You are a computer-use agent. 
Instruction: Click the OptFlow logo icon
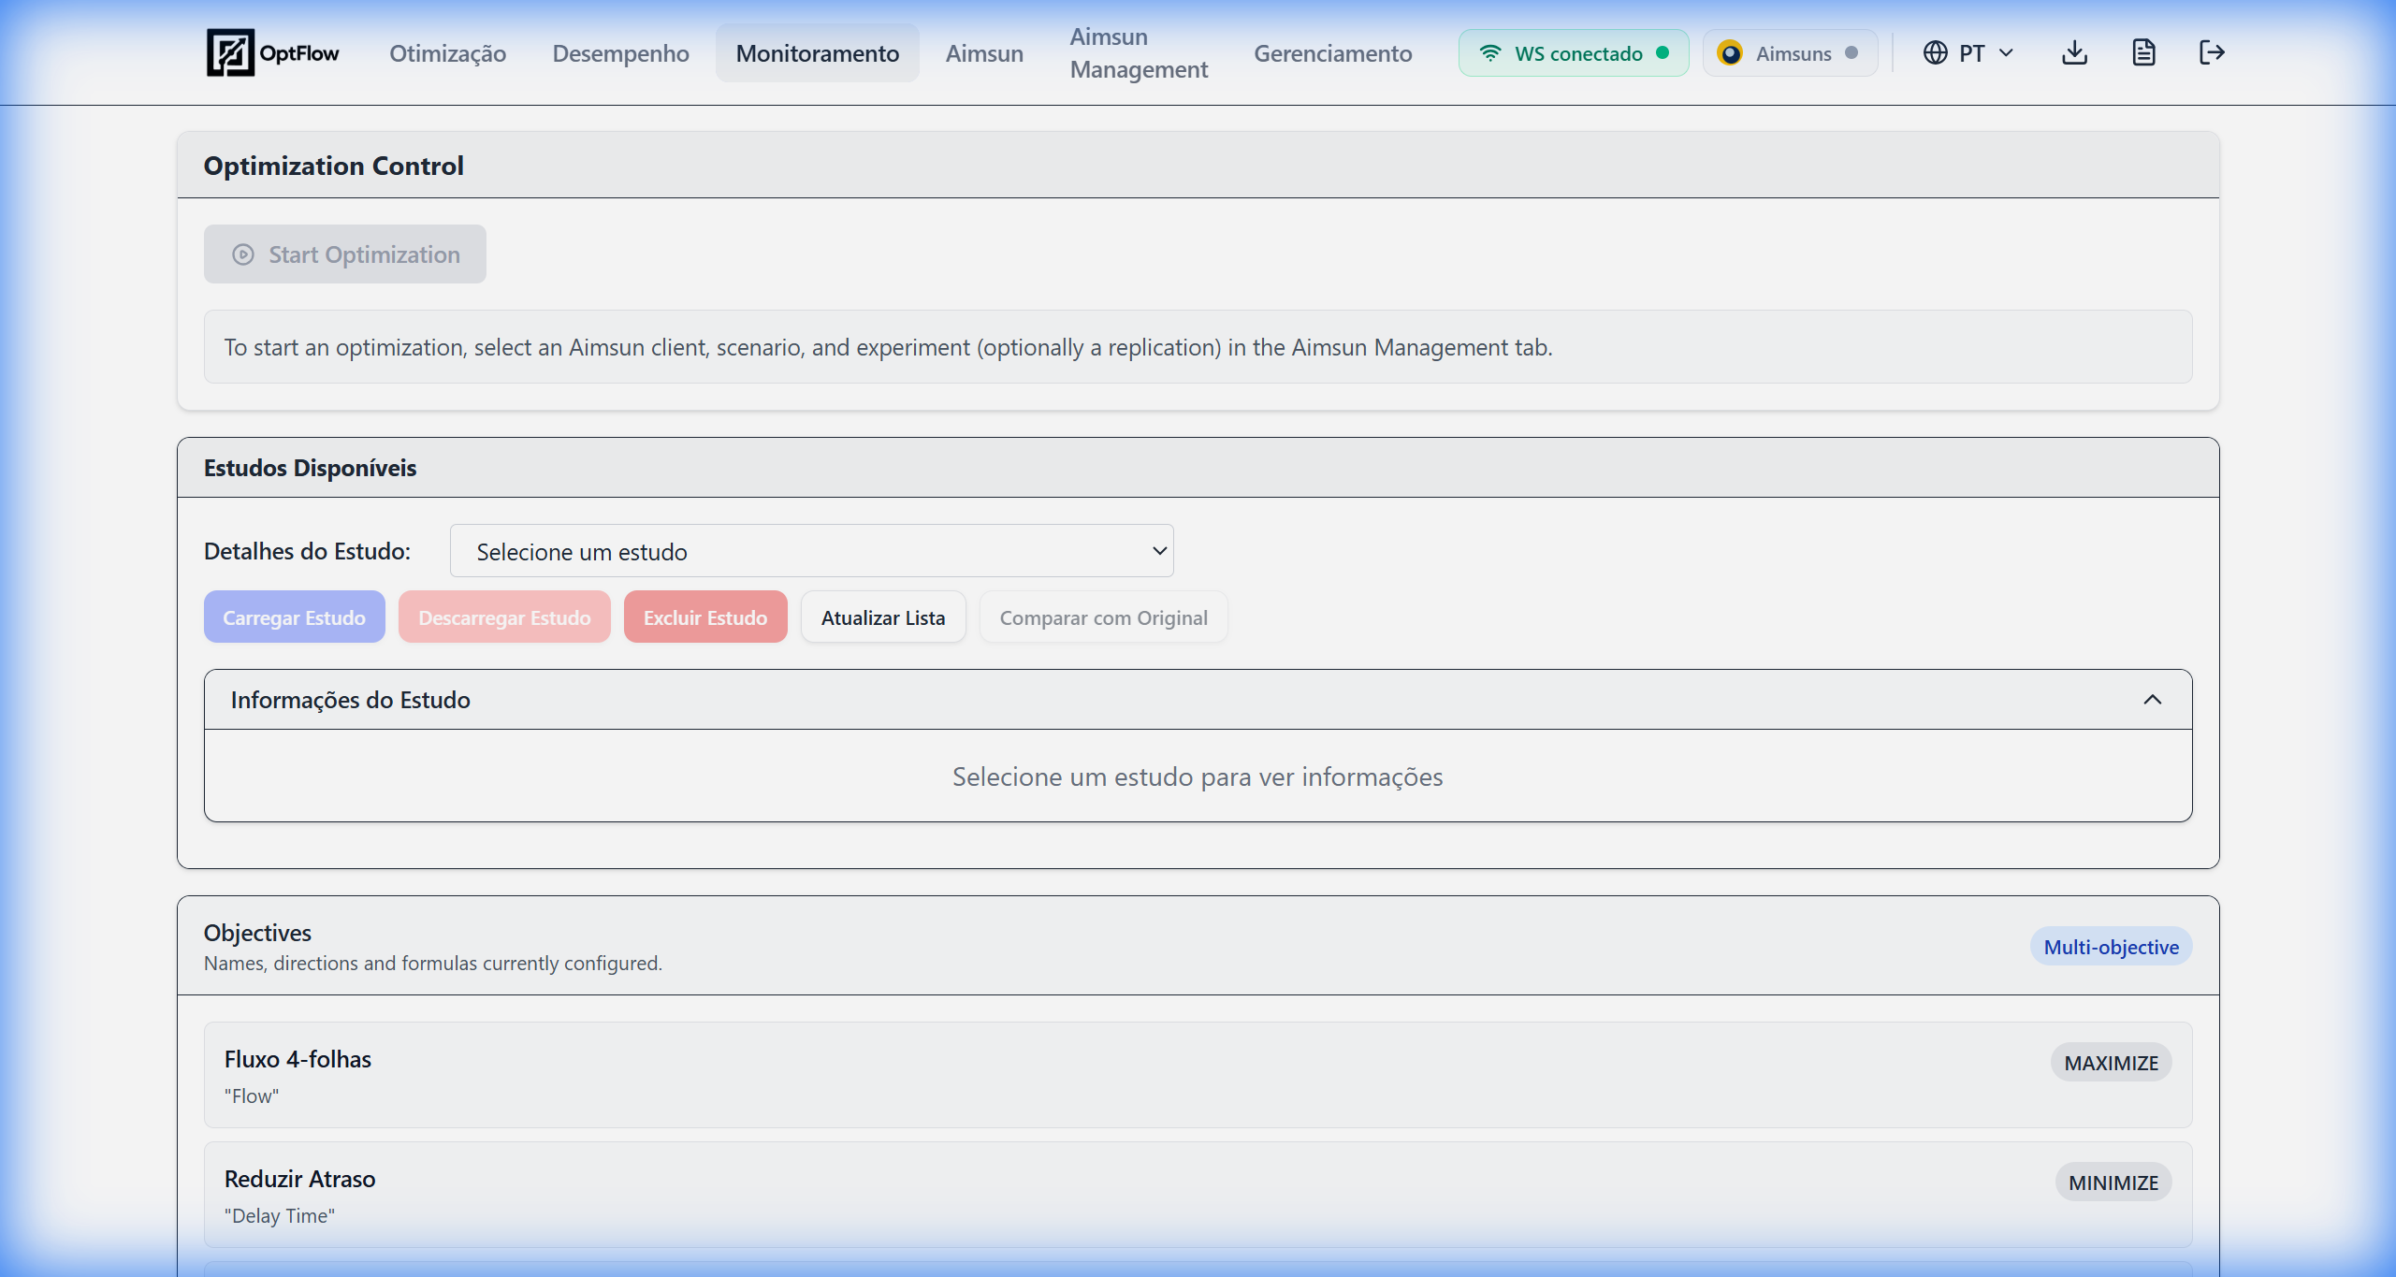tap(230, 52)
